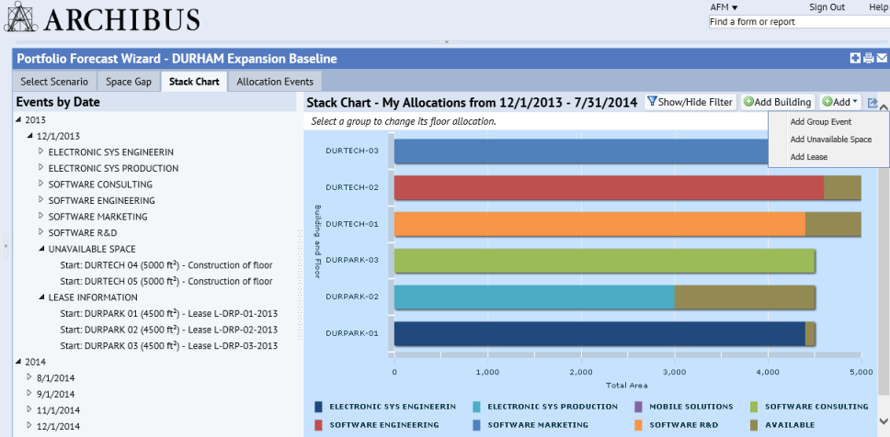Open the AFM user dropdown
The height and width of the screenshot is (437, 890).
724,7
